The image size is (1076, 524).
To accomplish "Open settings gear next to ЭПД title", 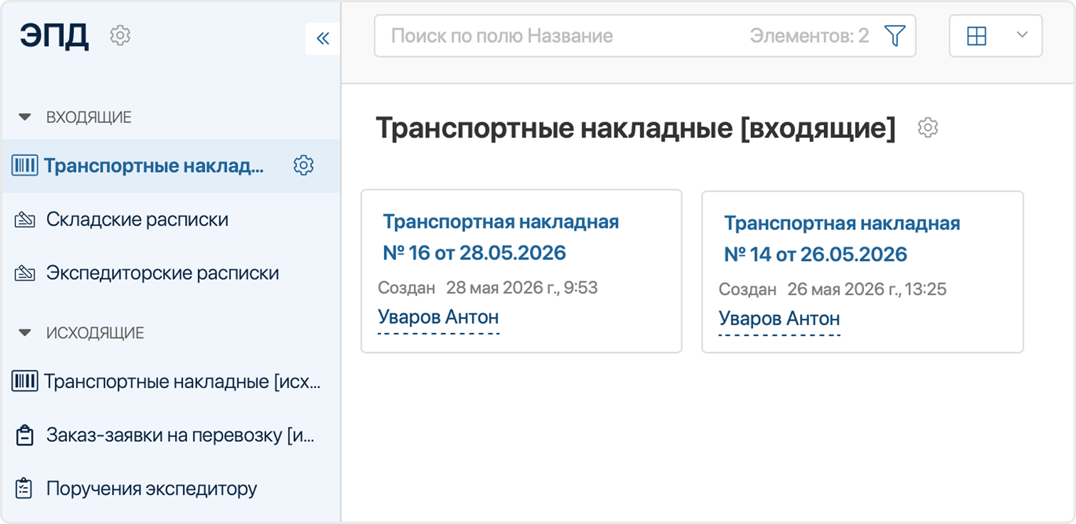I will pos(120,36).
